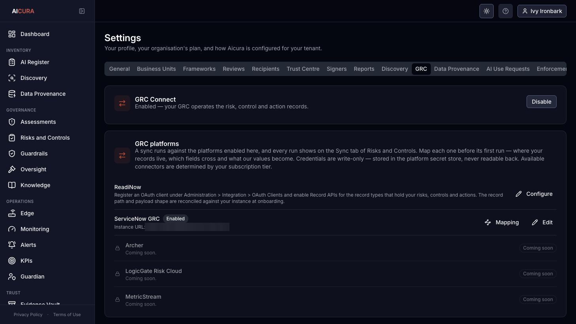Viewport: 576px width, 324px height.
Task: Open the Dashboard sidebar item
Action: [x=47, y=34]
